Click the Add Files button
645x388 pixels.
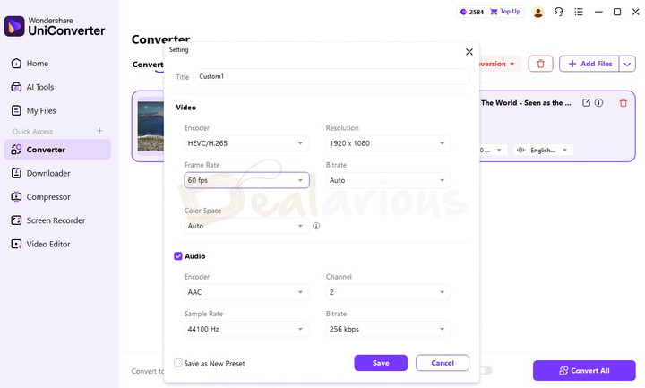[589, 64]
